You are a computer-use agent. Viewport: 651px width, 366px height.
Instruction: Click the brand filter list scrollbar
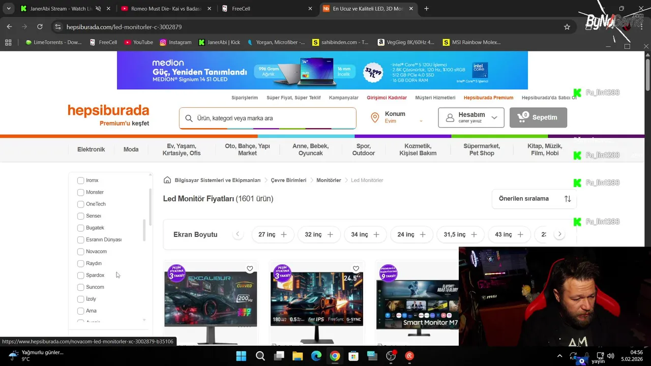[144, 230]
